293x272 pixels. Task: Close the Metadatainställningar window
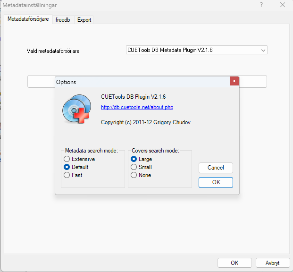coord(283,5)
